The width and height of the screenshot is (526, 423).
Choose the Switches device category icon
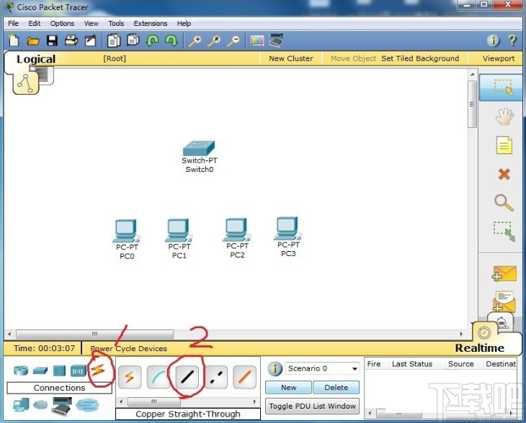[x=40, y=370]
